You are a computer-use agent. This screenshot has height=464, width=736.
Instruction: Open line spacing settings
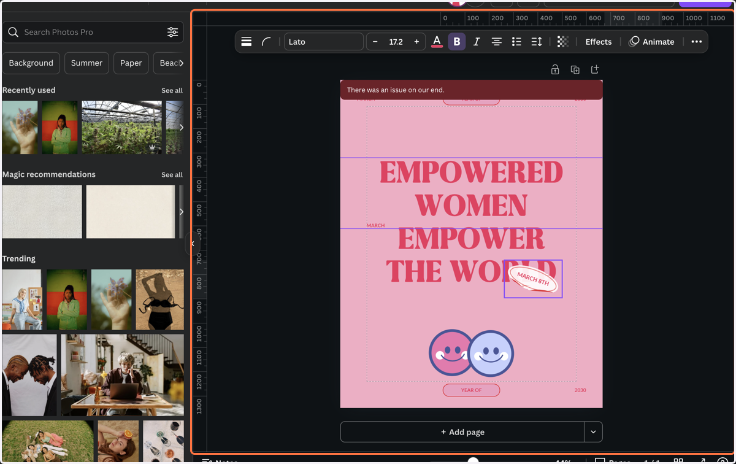point(537,42)
